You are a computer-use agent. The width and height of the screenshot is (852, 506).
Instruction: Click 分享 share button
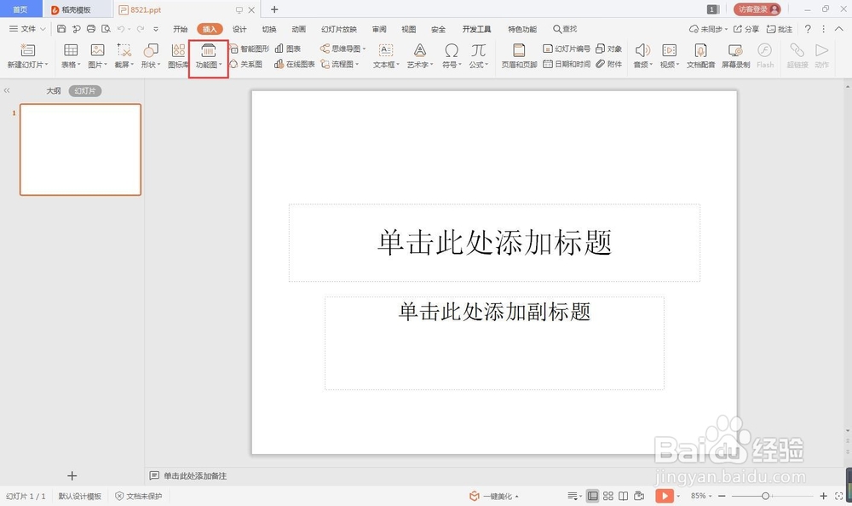746,29
